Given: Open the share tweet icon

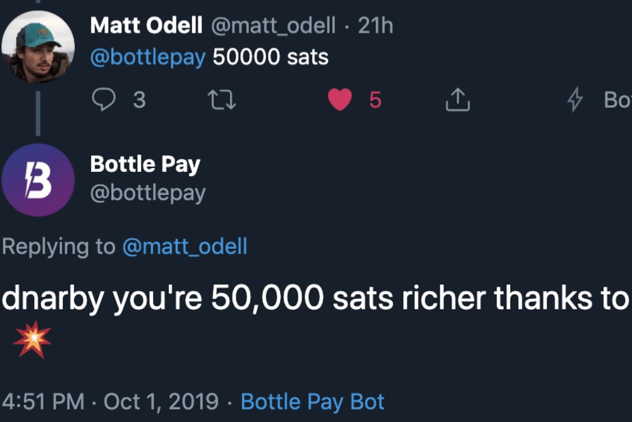Looking at the screenshot, I should click(458, 100).
